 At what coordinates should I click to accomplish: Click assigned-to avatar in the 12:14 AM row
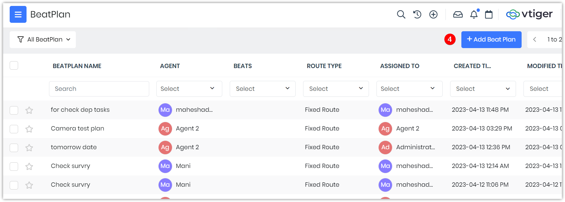click(386, 166)
